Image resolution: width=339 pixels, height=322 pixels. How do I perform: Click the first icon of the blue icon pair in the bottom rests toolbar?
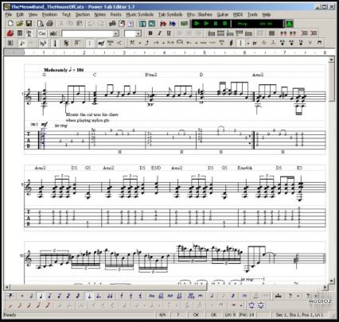pyautogui.click(x=251, y=305)
